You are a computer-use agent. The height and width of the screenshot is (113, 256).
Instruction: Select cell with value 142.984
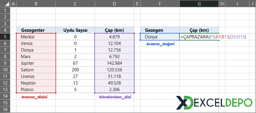(x=114, y=63)
